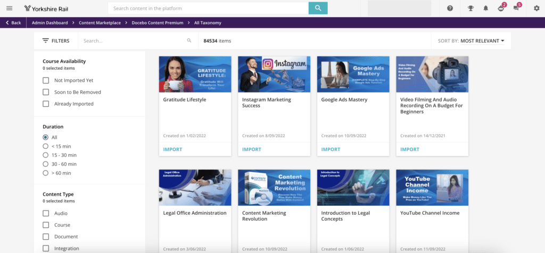Check the Integration content type checkbox
This screenshot has width=545, height=253.
(x=46, y=249)
